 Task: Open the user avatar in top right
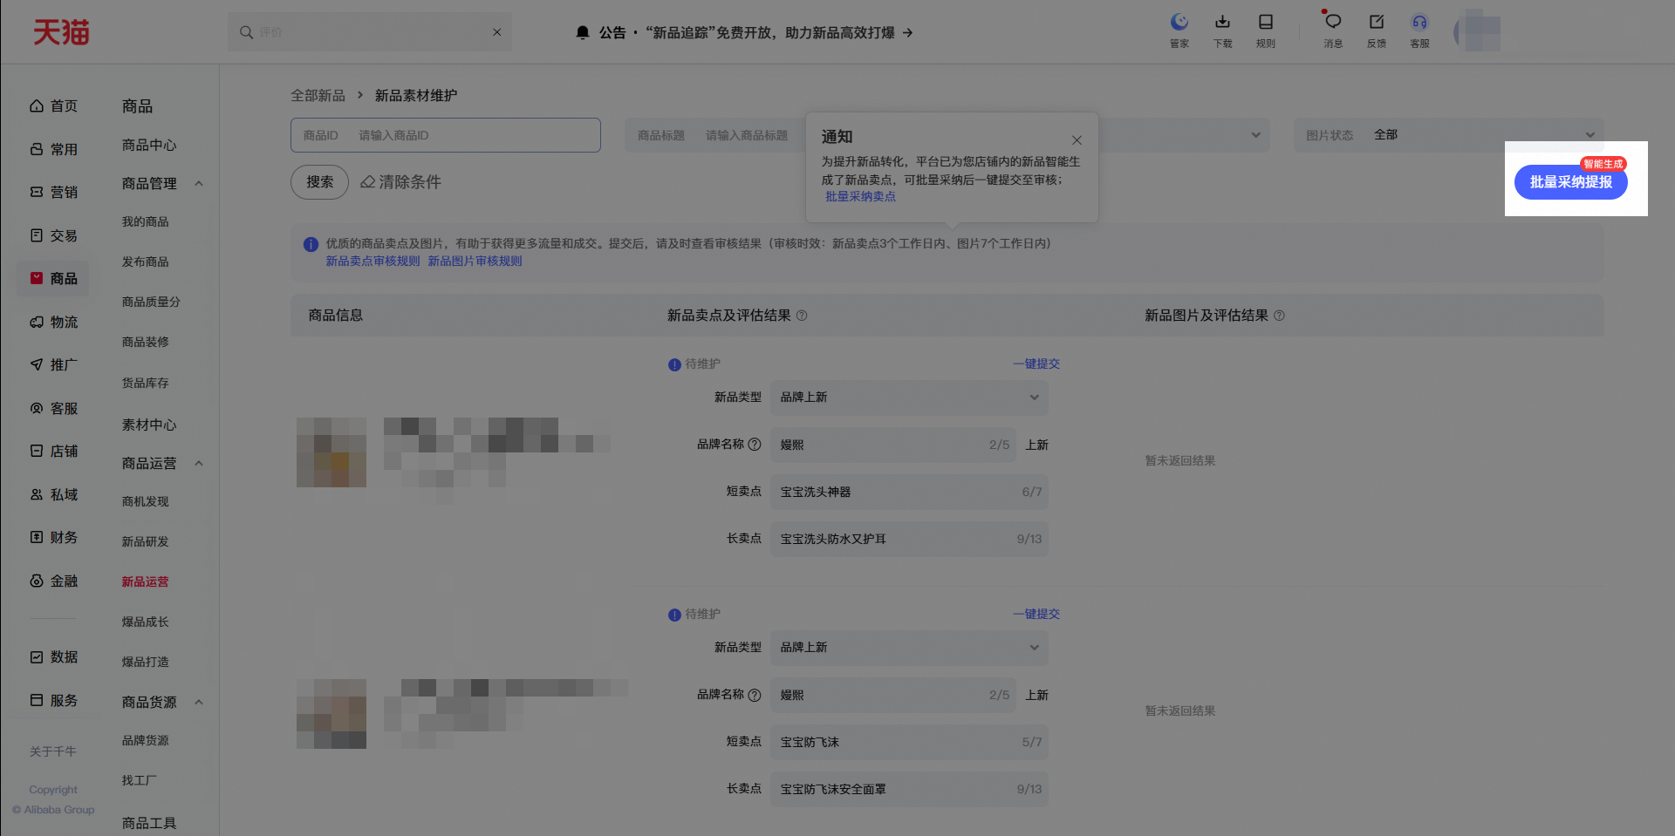tap(1477, 32)
